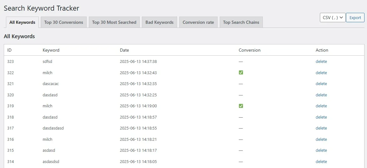
Task: Delete the entry with ID 318
Action: 321,117
